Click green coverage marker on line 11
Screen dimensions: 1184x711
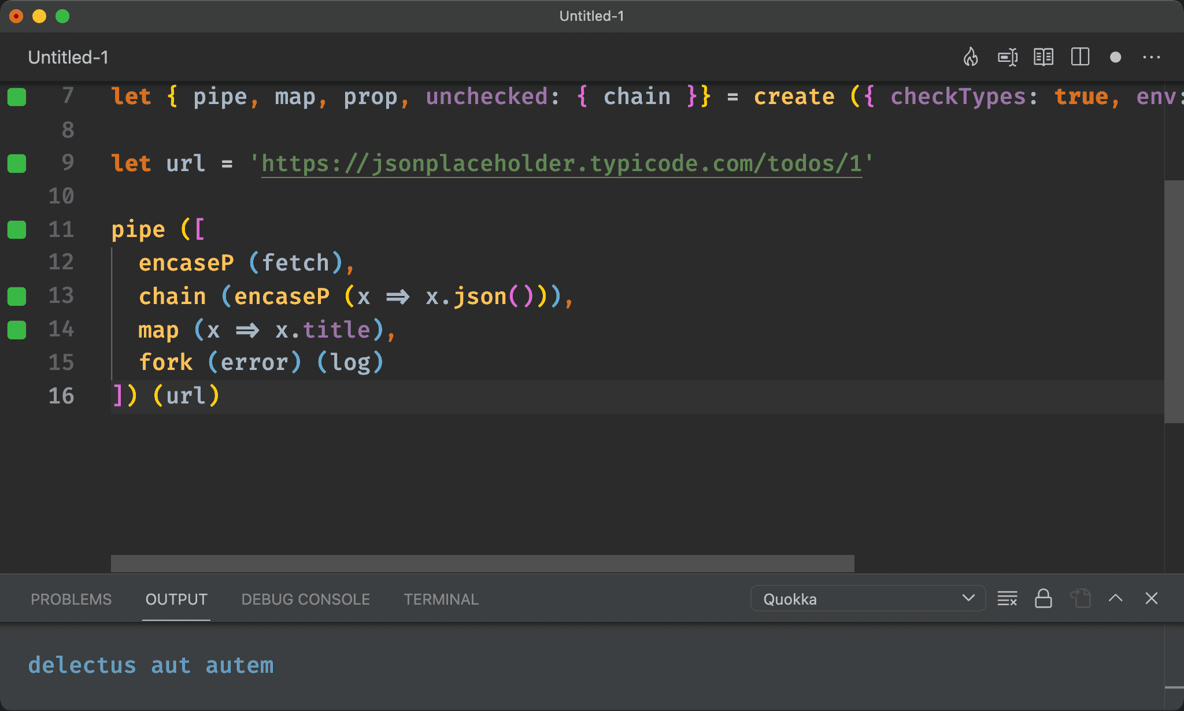point(17,229)
